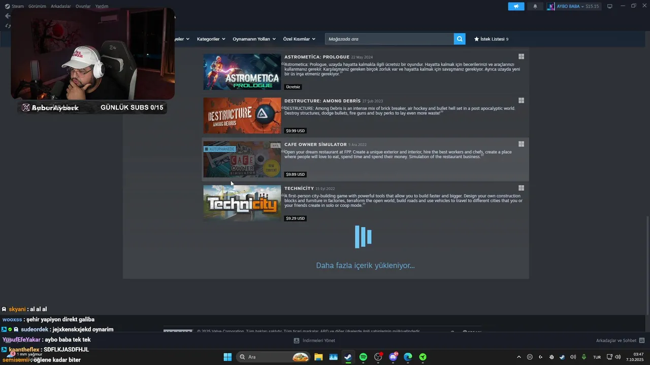This screenshot has height=365, width=650.
Task: Click the $15.15 wallet balance
Action: click(x=592, y=6)
